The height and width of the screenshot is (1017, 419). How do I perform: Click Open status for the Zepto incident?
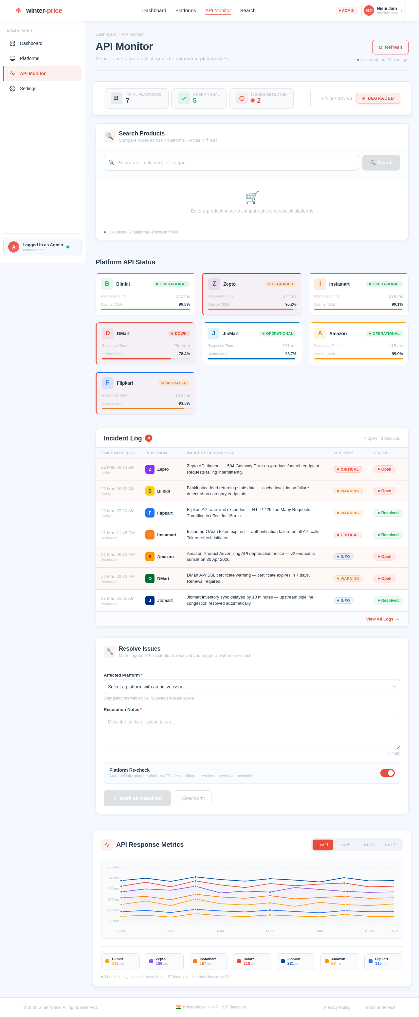coord(384,469)
